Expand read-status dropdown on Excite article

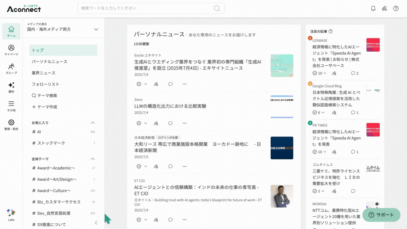click(x=146, y=84)
